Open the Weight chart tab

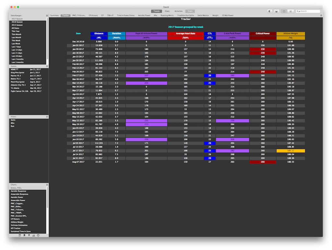(x=215, y=16)
